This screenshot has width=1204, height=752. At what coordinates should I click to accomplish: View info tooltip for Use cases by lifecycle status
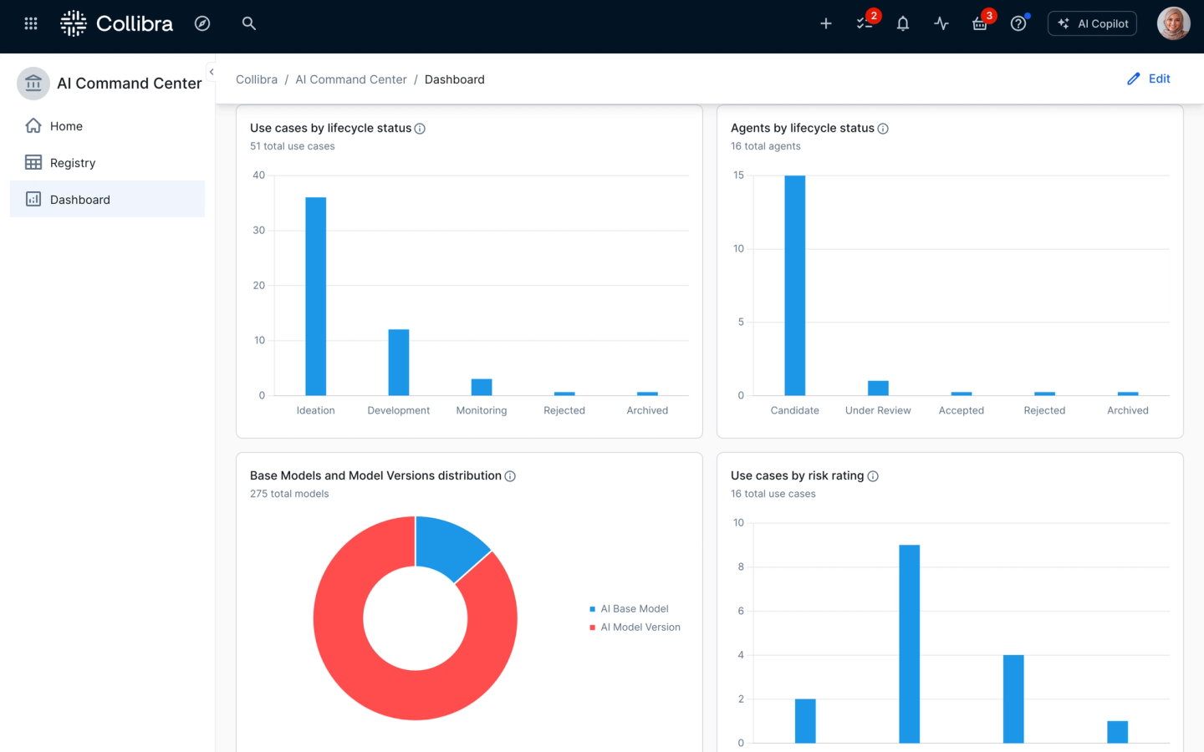[x=419, y=128]
